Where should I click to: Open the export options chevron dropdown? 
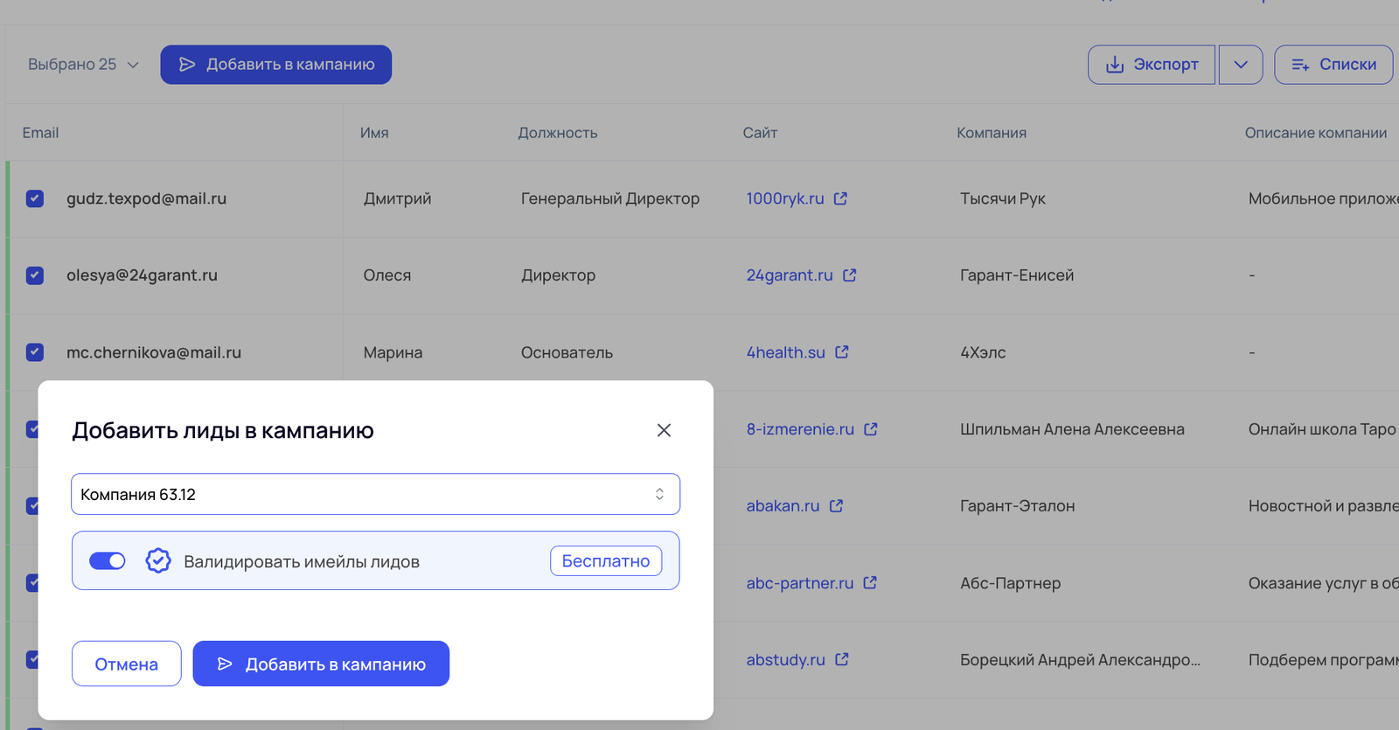(1240, 65)
